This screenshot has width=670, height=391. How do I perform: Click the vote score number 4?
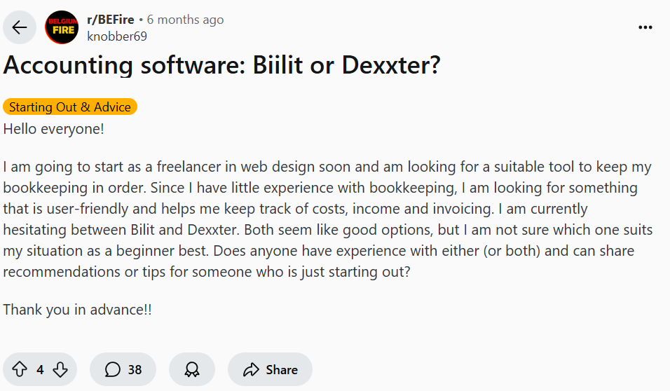pyautogui.click(x=40, y=369)
